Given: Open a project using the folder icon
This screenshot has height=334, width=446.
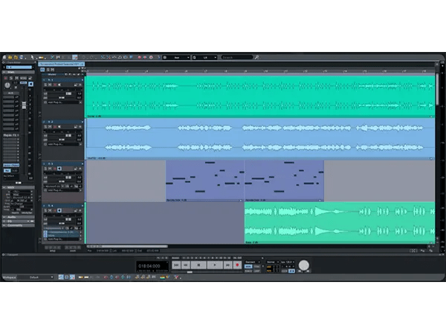Looking at the screenshot, I should (10, 57).
